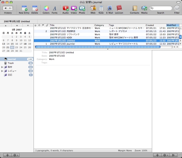Image resolution: width=182 pixels, height=158 pixels.
Task: Click the vertical table scrollbar thumb
Action: tap(181, 37)
